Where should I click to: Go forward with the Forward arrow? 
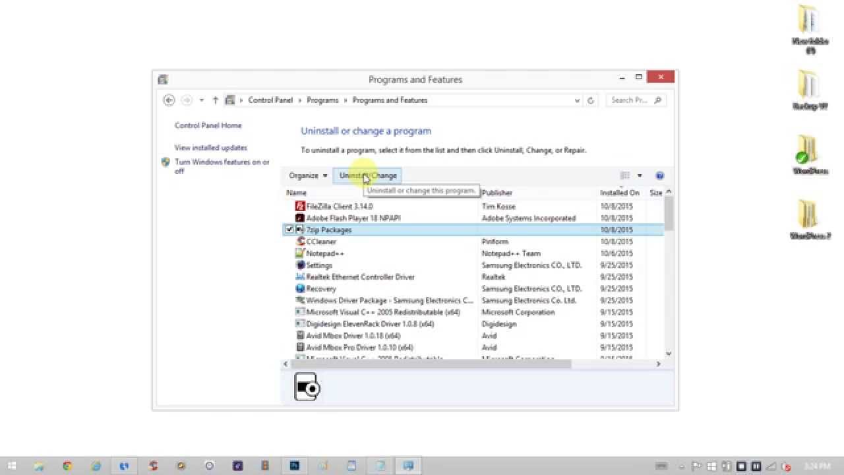pyautogui.click(x=187, y=100)
